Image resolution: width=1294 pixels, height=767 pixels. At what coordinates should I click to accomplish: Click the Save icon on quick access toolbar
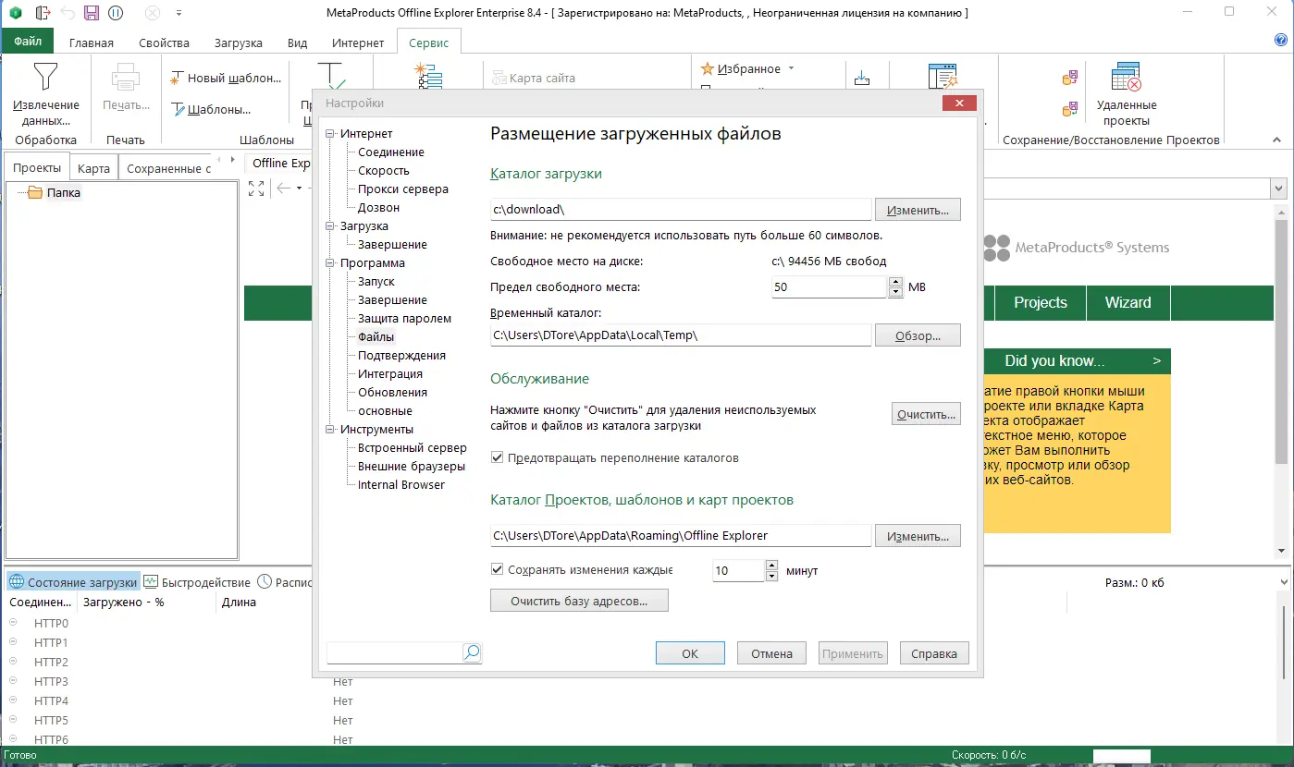tap(90, 11)
